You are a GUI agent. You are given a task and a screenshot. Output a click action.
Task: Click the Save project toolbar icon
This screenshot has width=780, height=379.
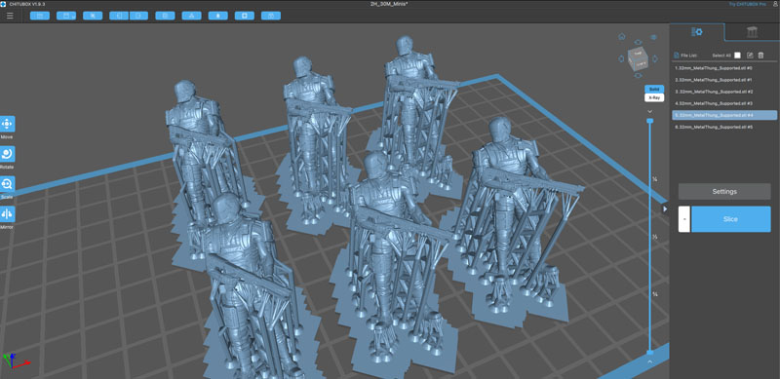66,16
